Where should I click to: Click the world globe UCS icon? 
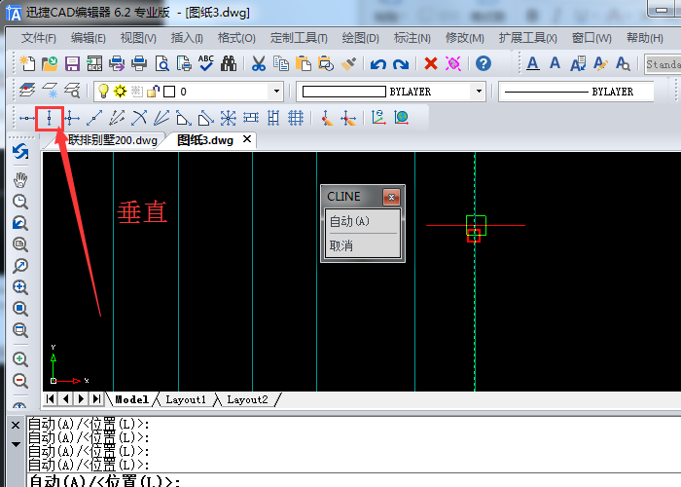coord(401,118)
